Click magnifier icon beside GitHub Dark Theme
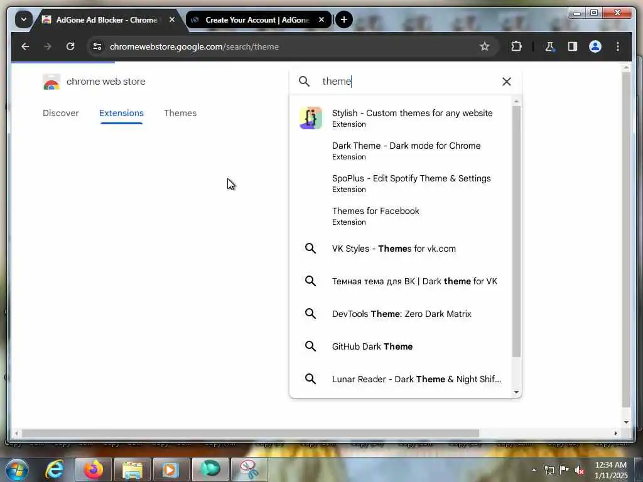Screen dimensions: 643x482 coord(310,346)
